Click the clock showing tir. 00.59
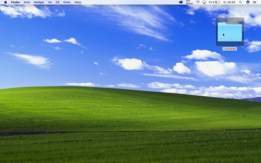Viewport: 261px width, 163px height. (x=229, y=2)
